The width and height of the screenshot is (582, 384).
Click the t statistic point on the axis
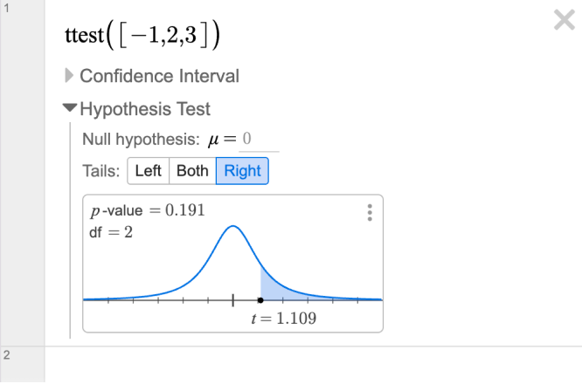(x=260, y=300)
